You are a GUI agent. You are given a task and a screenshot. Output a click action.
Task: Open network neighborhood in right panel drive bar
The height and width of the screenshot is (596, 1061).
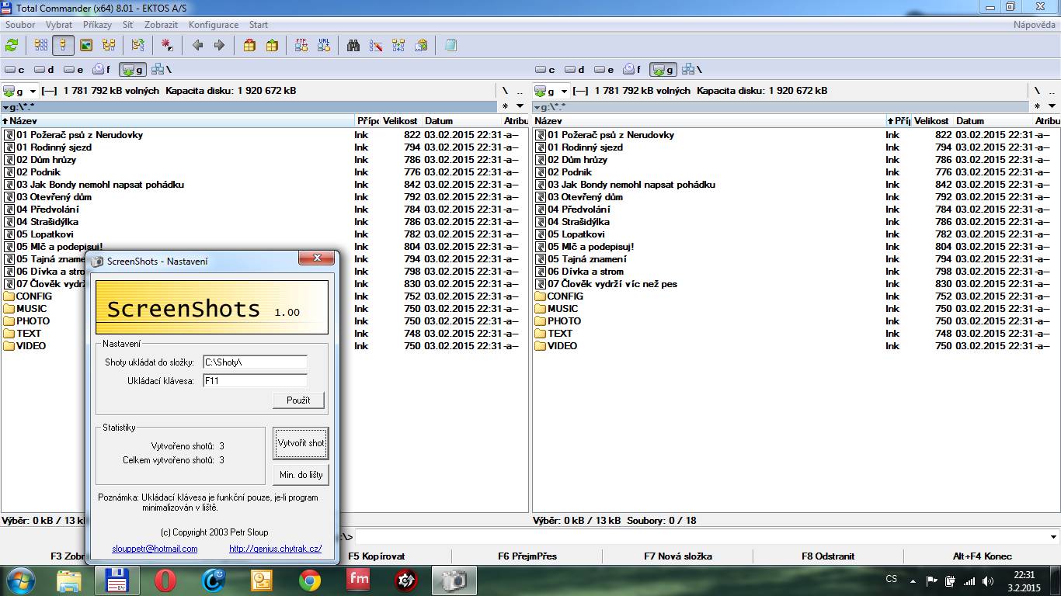tap(693, 70)
